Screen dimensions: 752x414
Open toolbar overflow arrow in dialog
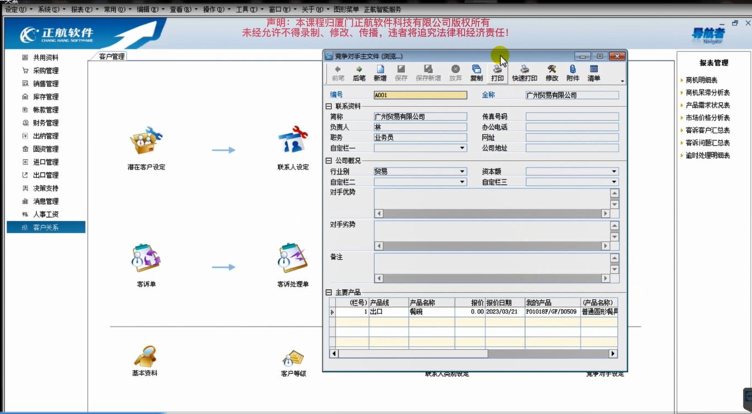tap(623, 81)
